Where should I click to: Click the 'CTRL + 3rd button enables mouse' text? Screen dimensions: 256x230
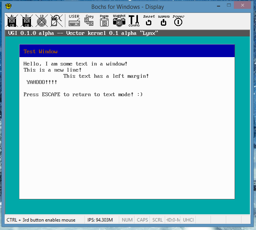[41, 220]
